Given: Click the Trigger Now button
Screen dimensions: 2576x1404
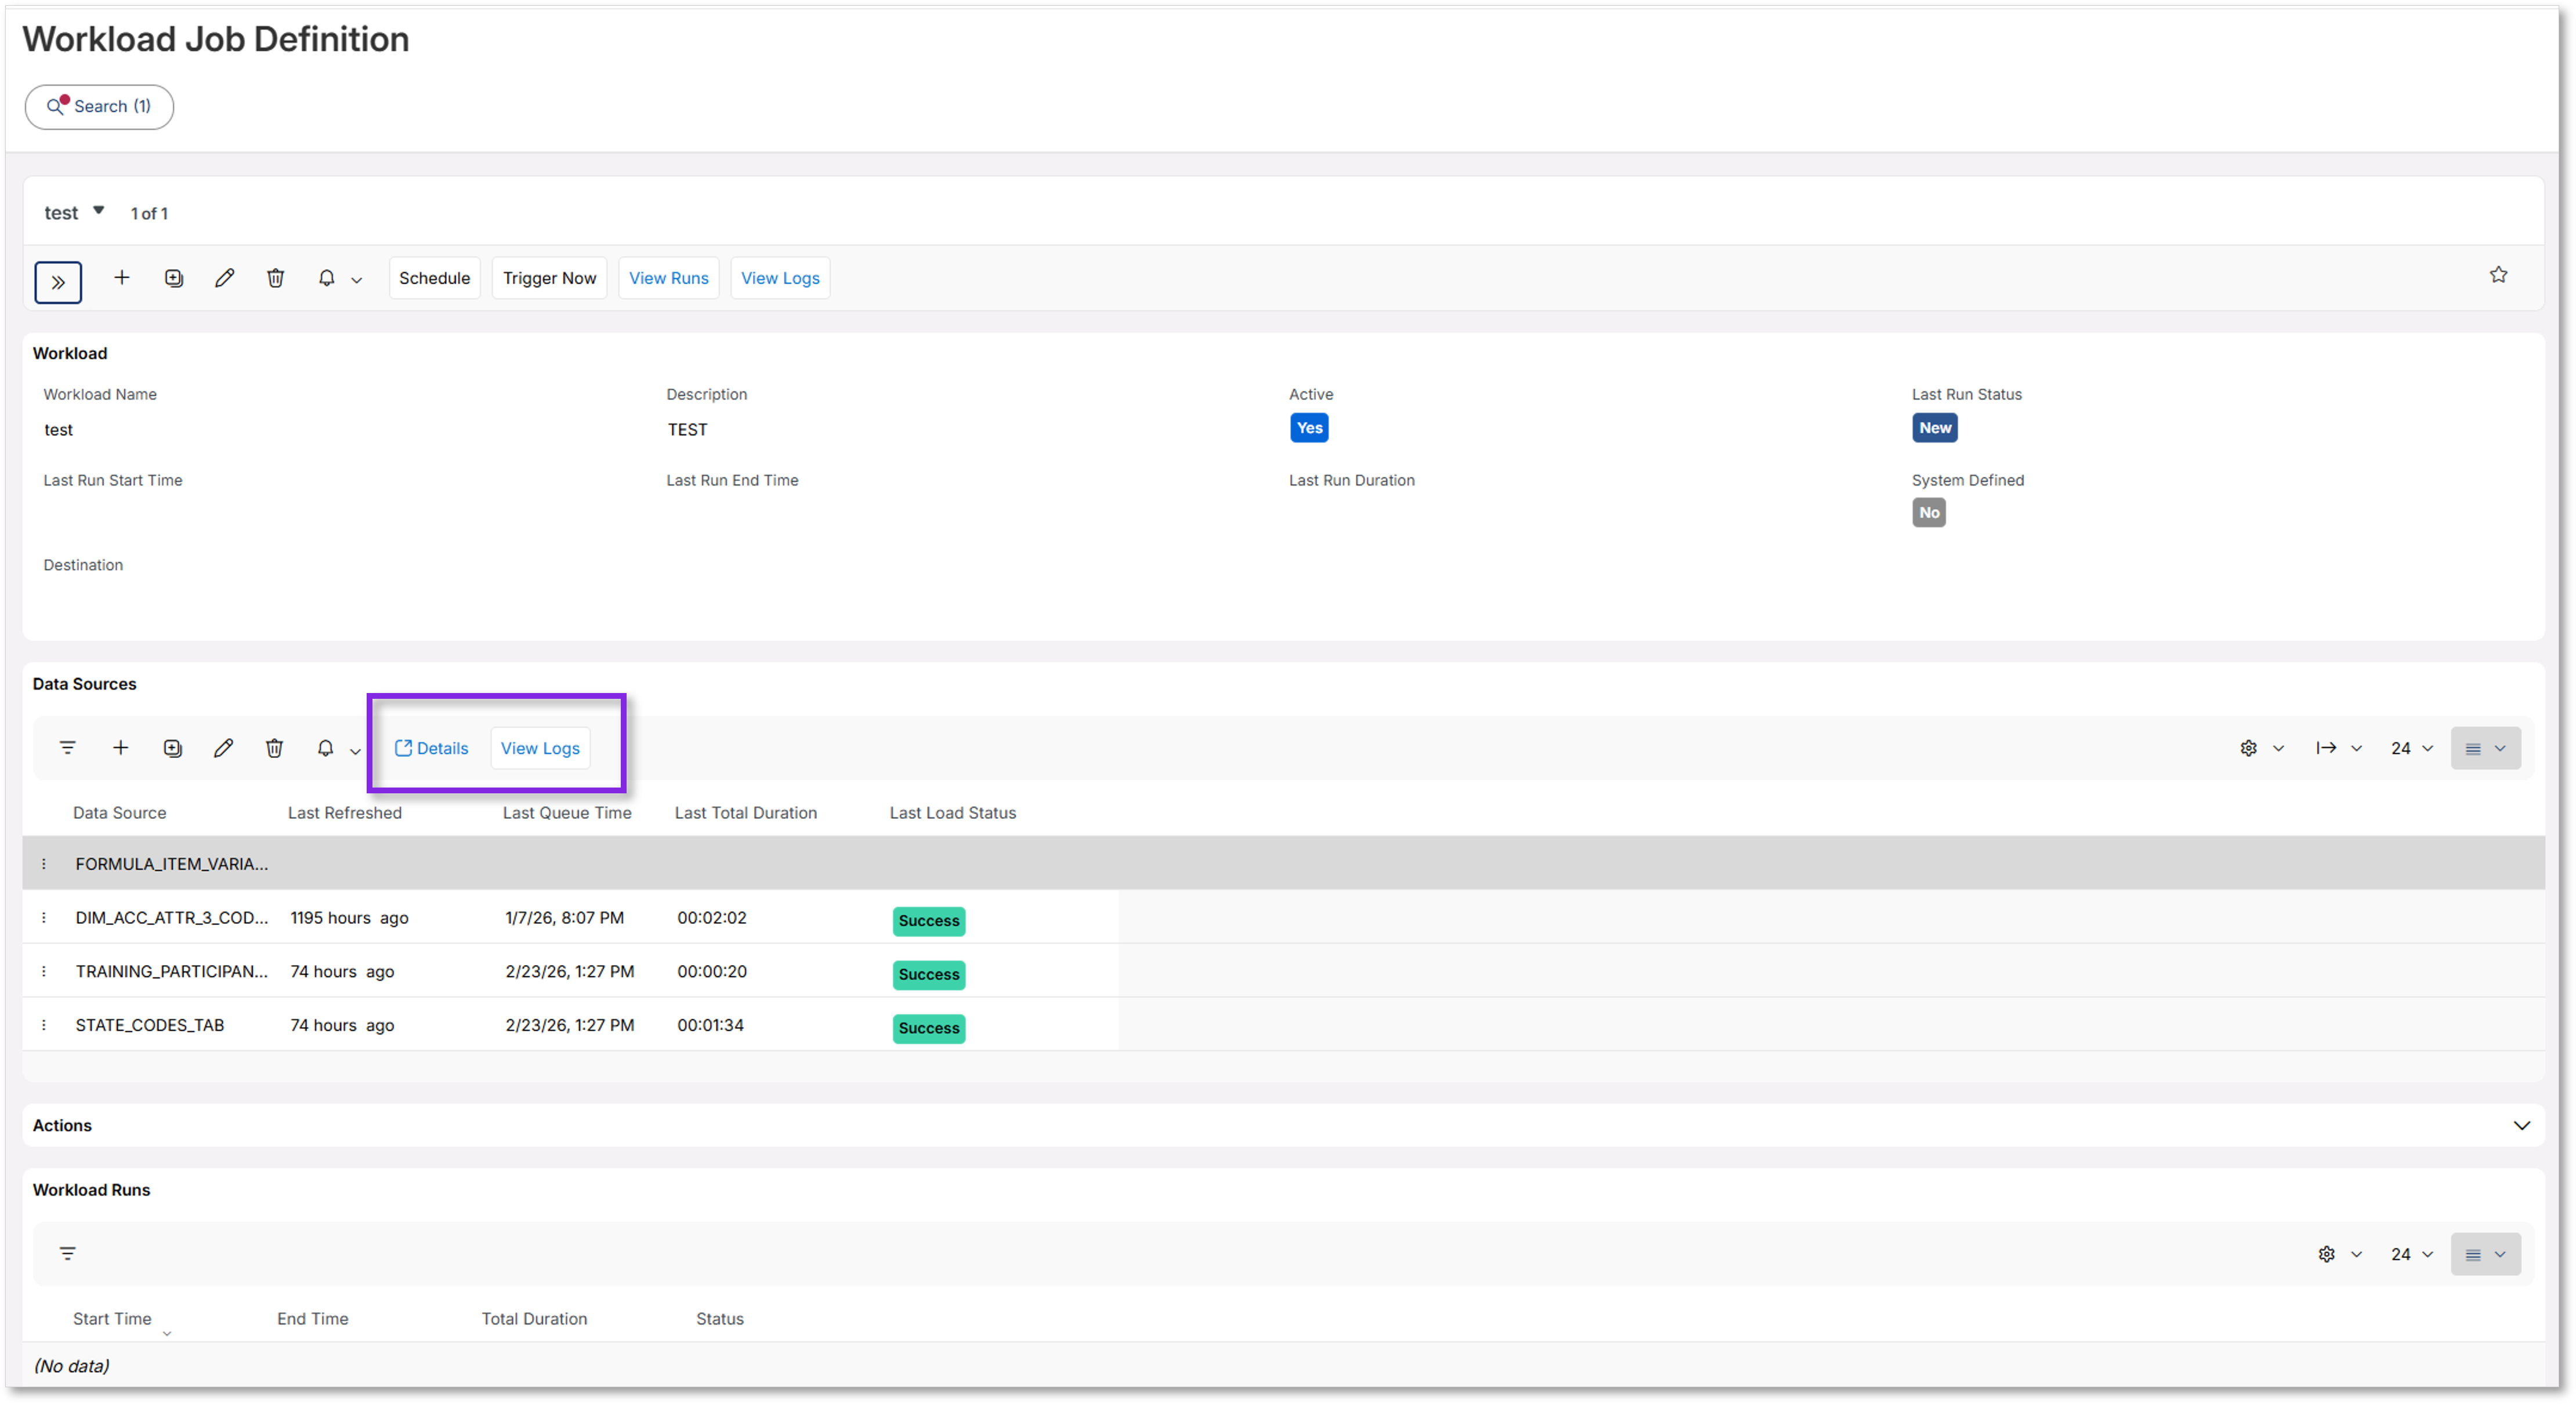Looking at the screenshot, I should click(549, 278).
